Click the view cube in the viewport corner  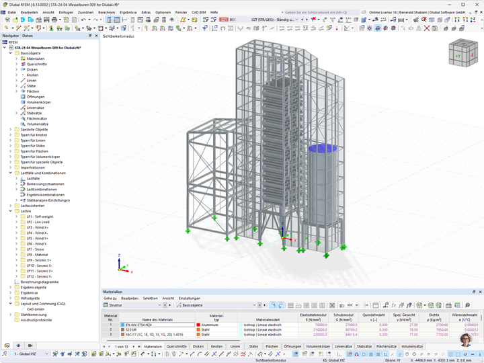(x=463, y=53)
